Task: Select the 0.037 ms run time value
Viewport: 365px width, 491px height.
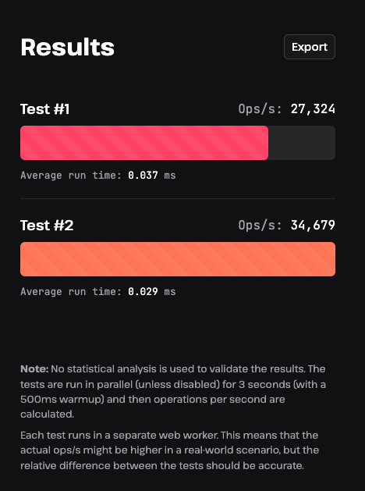Action: click(151, 176)
